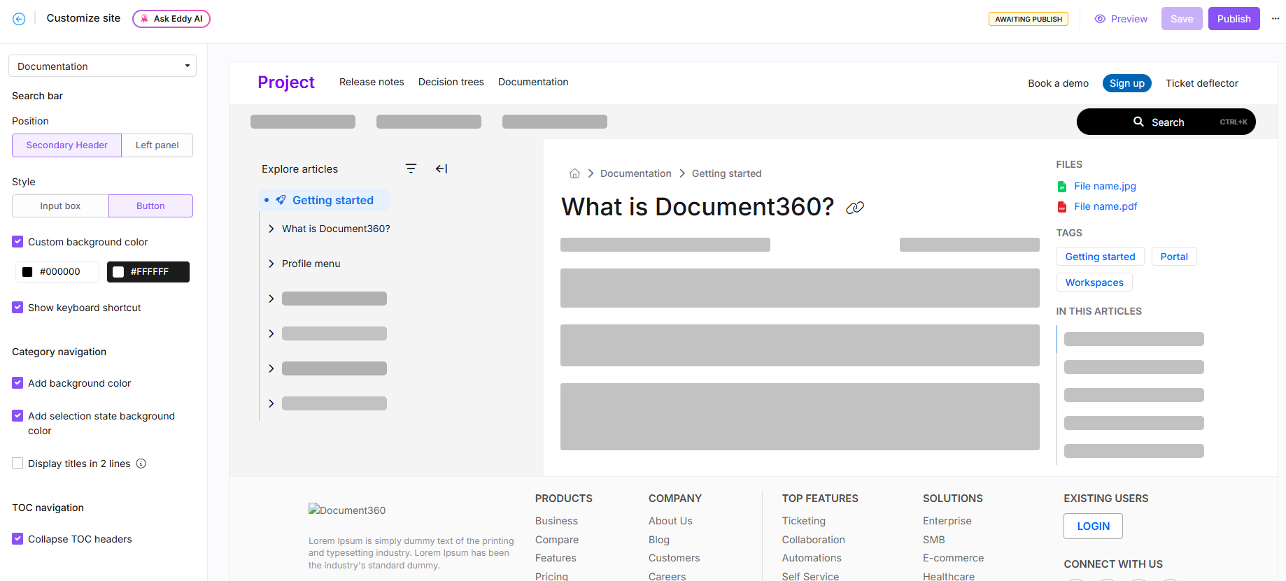Expand the What is Document360? tree item

click(x=271, y=229)
